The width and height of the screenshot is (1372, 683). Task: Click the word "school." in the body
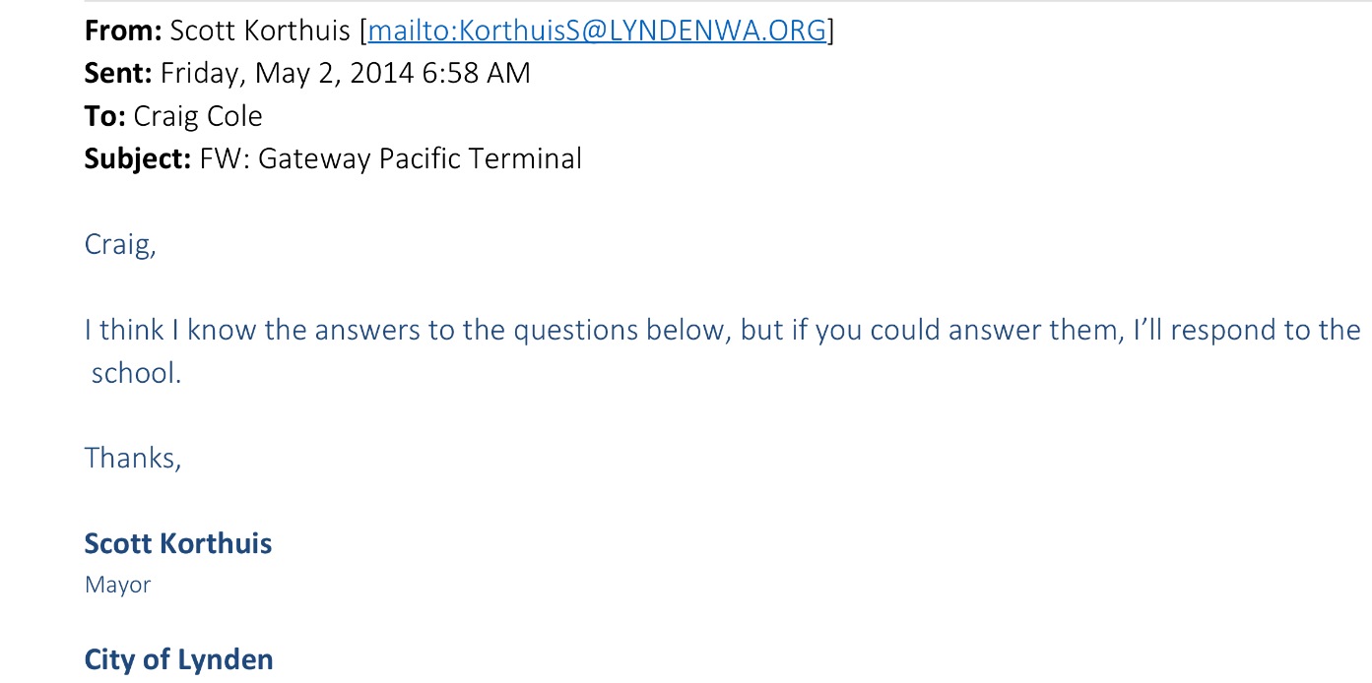(136, 374)
